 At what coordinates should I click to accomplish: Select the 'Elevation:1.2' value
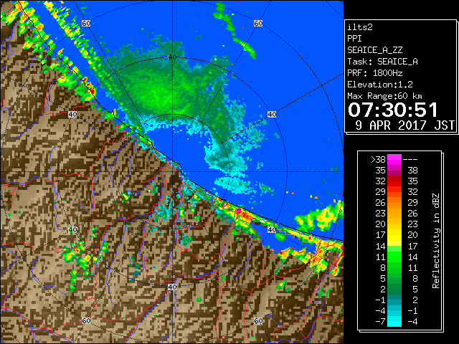pyautogui.click(x=380, y=85)
